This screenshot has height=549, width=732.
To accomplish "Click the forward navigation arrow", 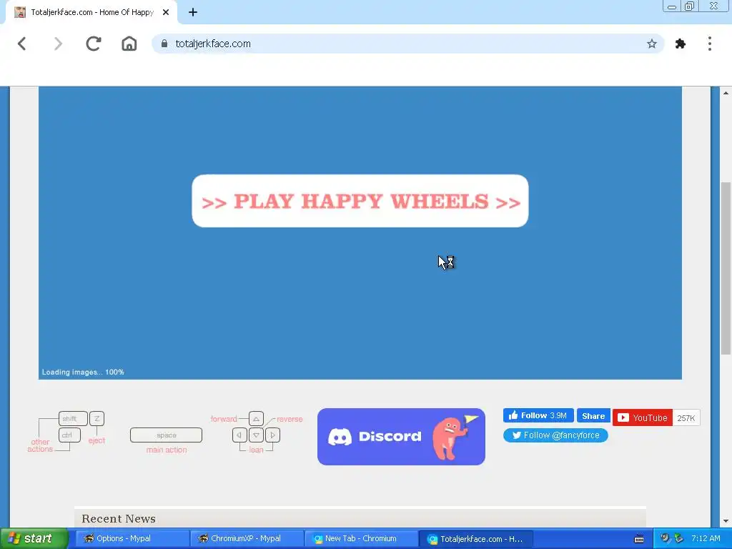I will point(58,44).
